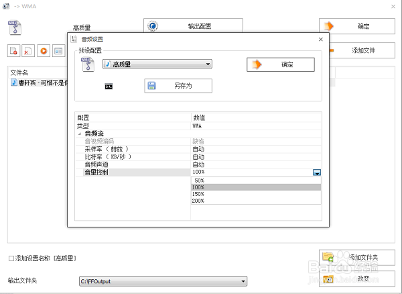Click 确定 in the main WMA window
Viewport: 402px width, 294px height.
[357, 26]
